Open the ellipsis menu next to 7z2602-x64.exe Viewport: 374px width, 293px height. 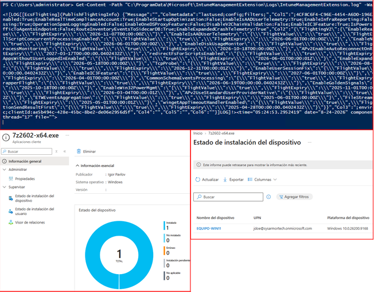click(67, 135)
